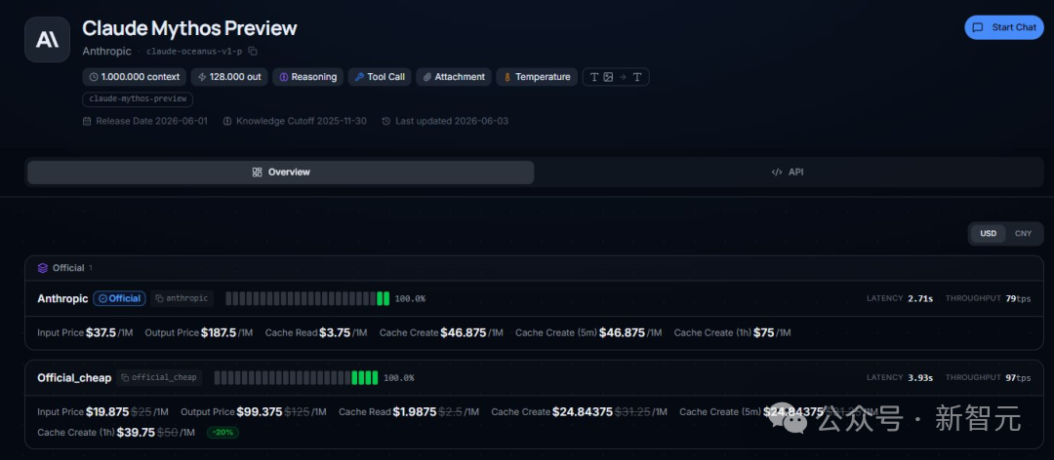Click the Latency 2.71s value
The width and height of the screenshot is (1054, 460).
[920, 298]
